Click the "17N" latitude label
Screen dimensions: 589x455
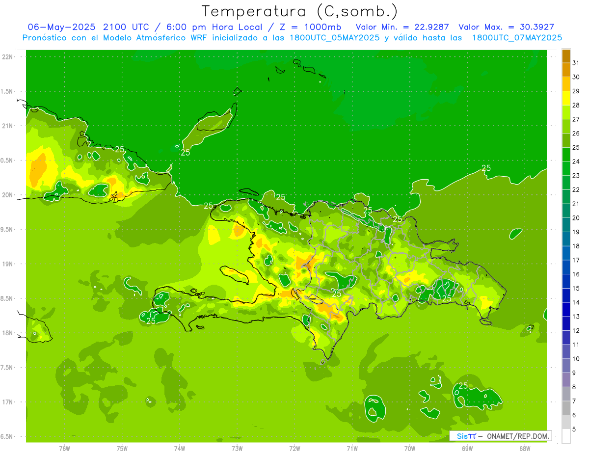[8, 402]
